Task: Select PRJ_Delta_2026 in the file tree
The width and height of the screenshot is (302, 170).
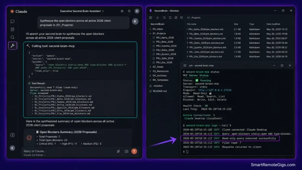Action: [x=165, y=50]
